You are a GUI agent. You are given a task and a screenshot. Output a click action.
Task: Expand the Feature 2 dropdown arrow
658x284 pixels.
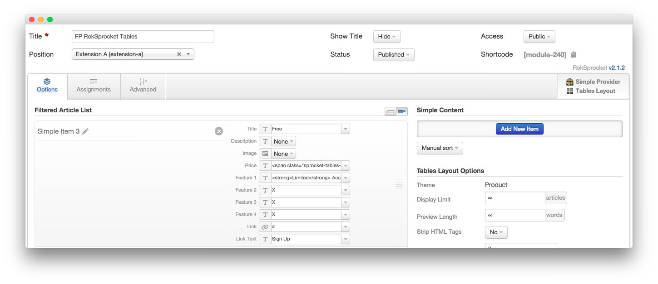(x=346, y=190)
